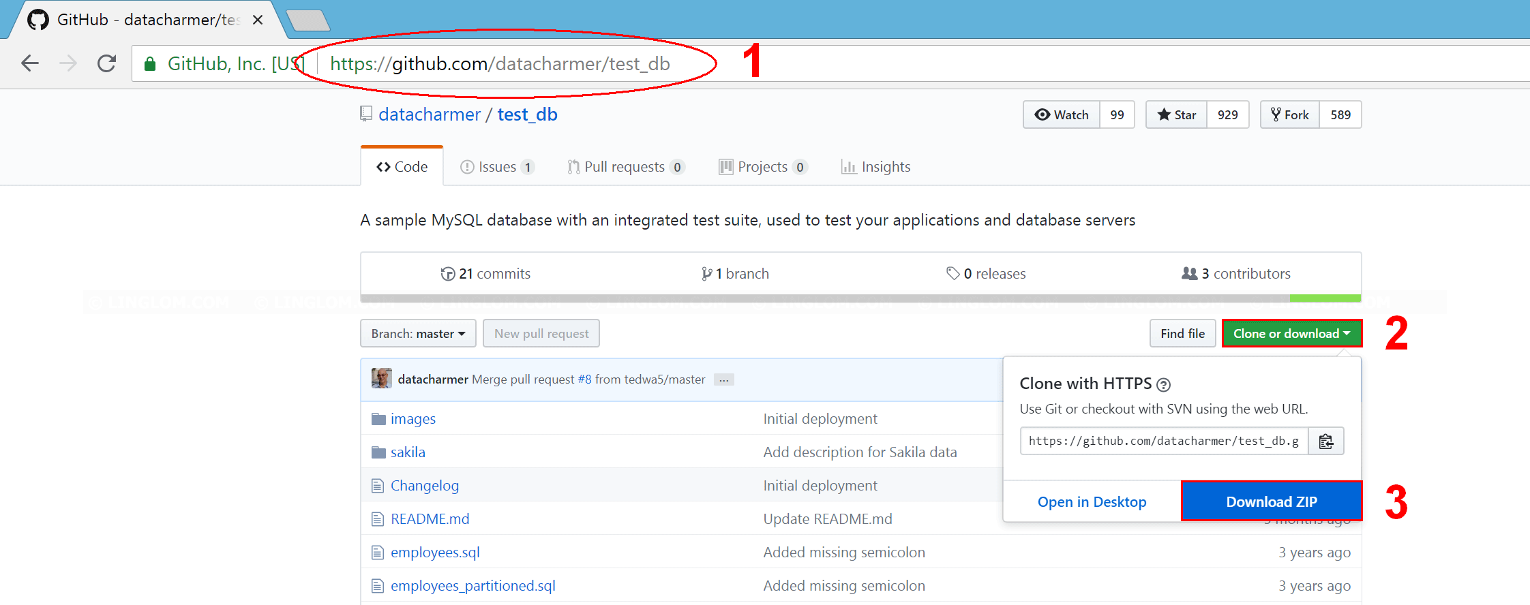Viewport: 1530px width, 605px height.
Task: Expand the commit message ellipsis
Action: [x=724, y=379]
